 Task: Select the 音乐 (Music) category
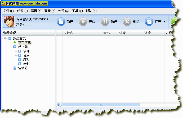tap(26, 55)
